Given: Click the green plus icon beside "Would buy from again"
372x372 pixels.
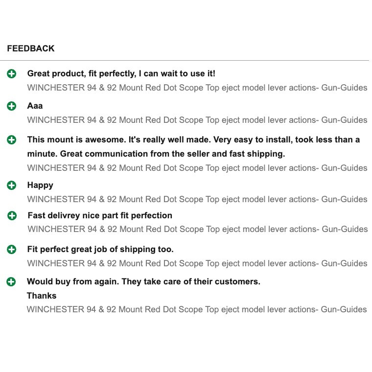Looking at the screenshot, I should [11, 282].
